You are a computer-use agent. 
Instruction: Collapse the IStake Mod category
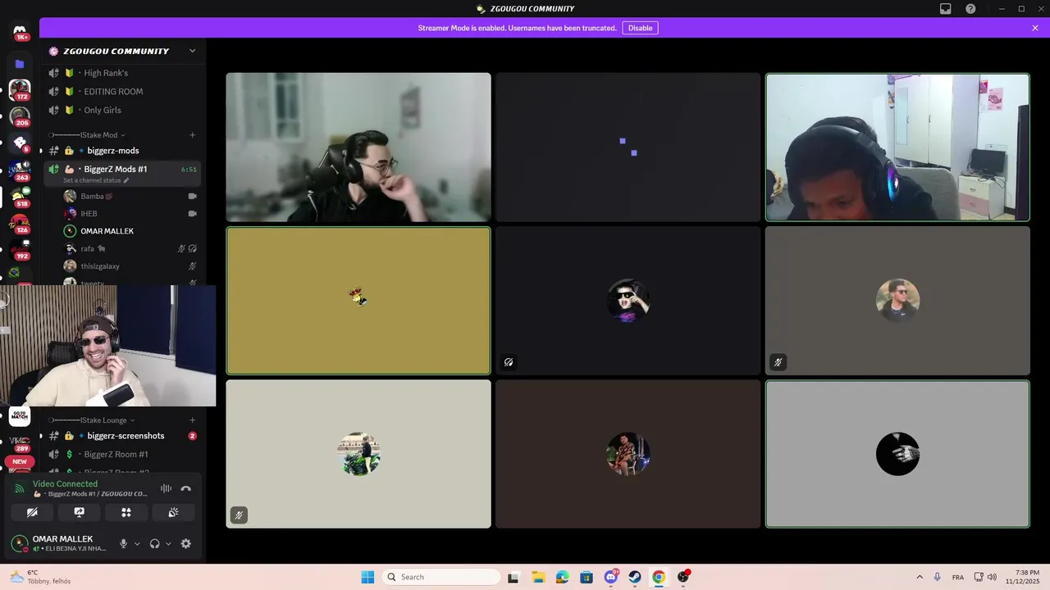[x=86, y=135]
